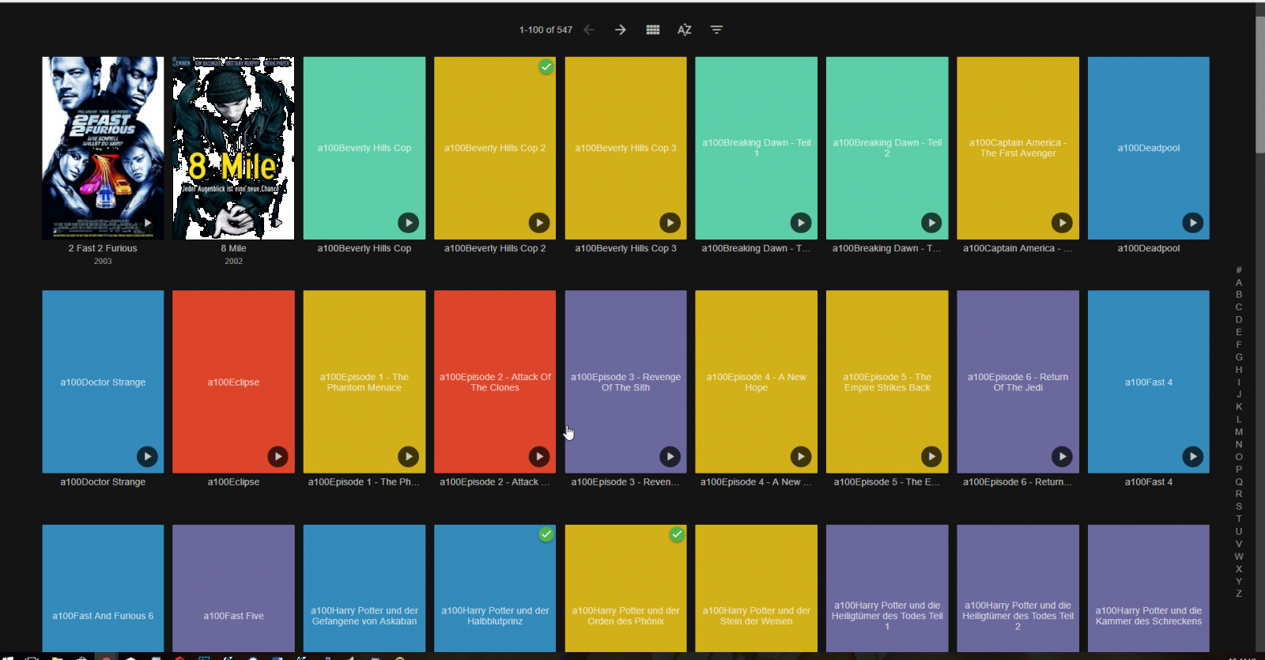The image size is (1265, 660).
Task: Jump to # in the alphabet picker
Action: tap(1239, 270)
